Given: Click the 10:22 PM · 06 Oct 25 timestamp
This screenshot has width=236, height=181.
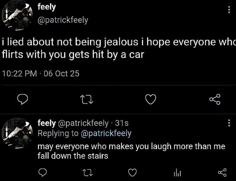Looking at the screenshot, I should 40,73.
